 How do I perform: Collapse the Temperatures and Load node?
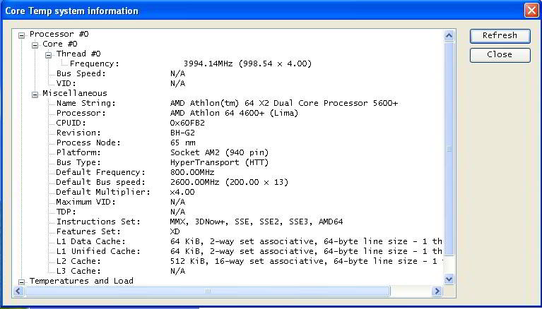(22, 281)
